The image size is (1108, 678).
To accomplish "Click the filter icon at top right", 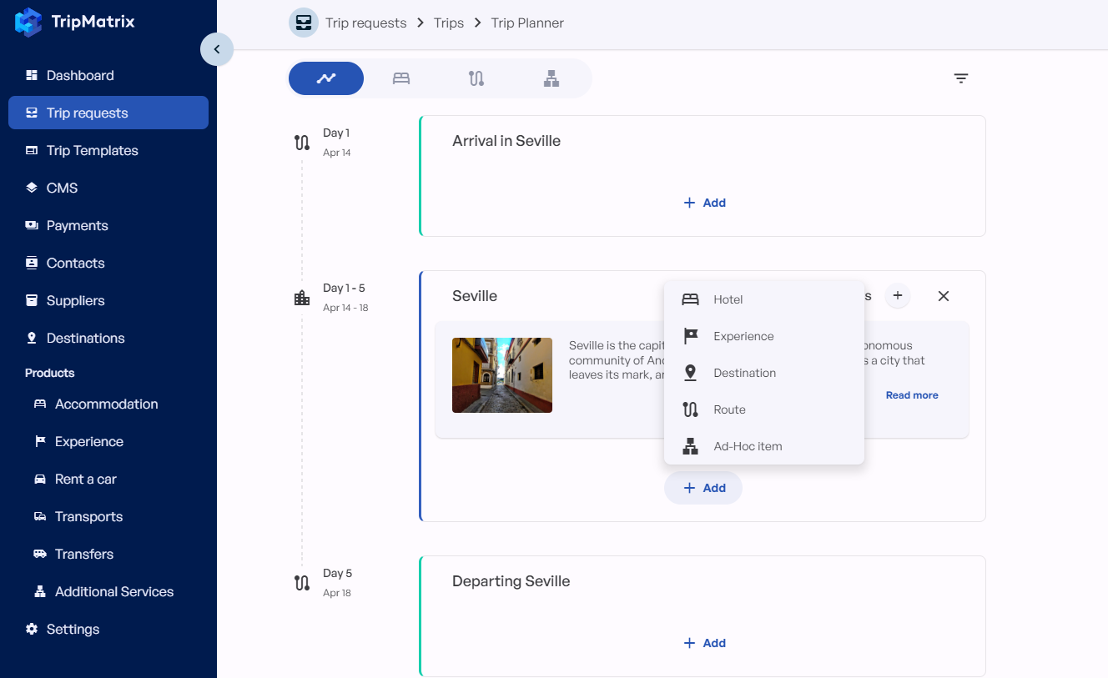I will tap(961, 78).
